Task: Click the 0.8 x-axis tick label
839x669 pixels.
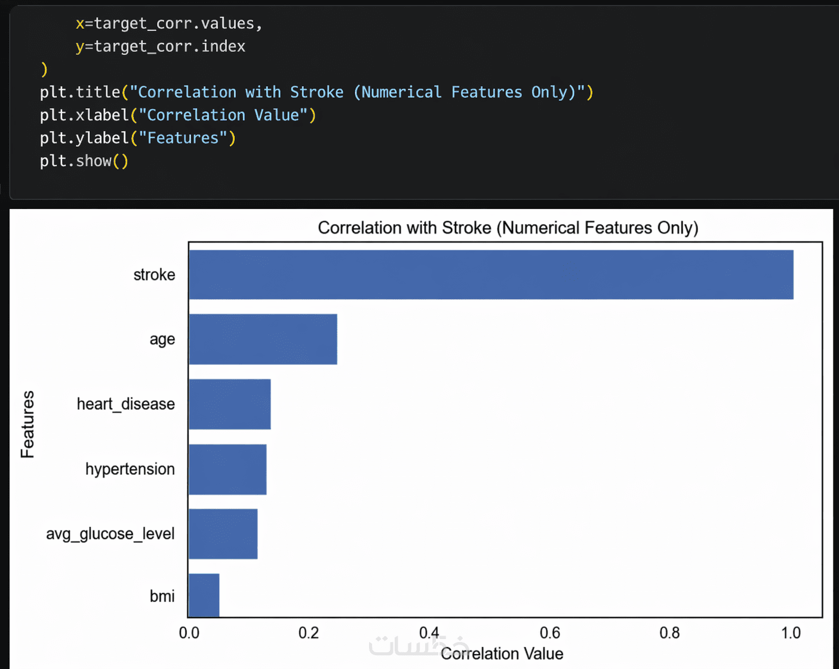Action: pyautogui.click(x=669, y=633)
